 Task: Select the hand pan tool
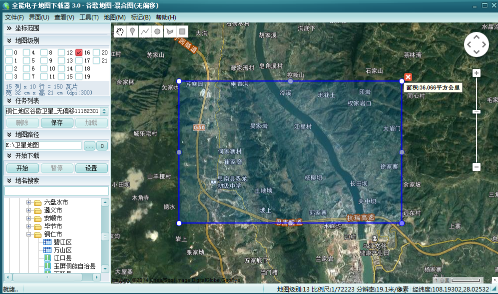click(x=120, y=31)
